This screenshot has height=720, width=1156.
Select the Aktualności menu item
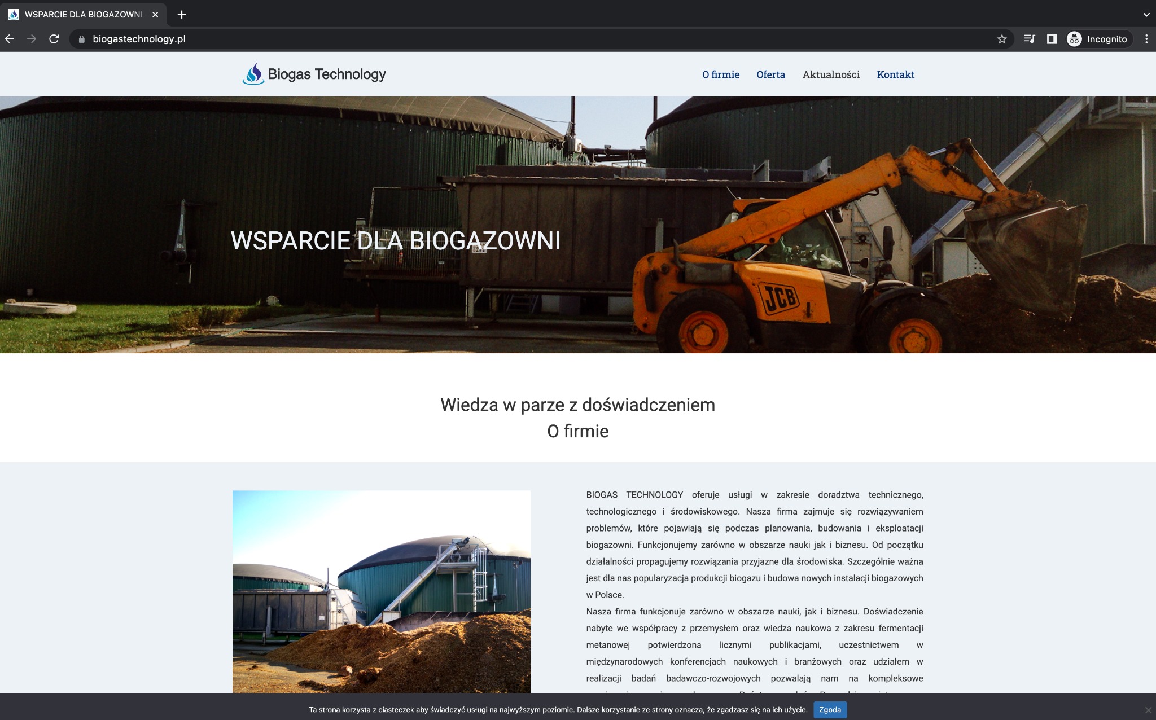pos(831,74)
